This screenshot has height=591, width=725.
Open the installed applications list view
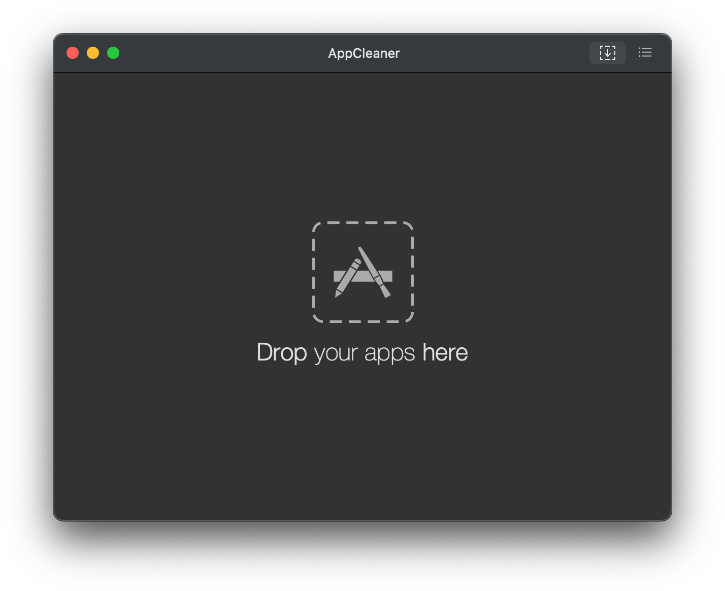pos(645,53)
